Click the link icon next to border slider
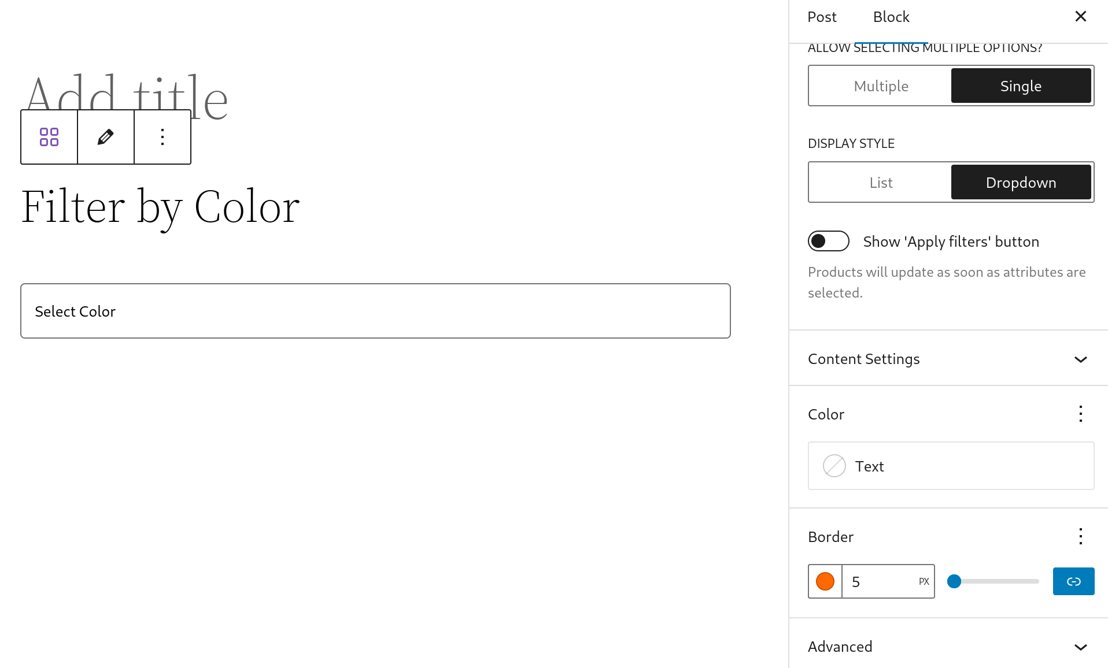This screenshot has width=1108, height=668. (1074, 581)
